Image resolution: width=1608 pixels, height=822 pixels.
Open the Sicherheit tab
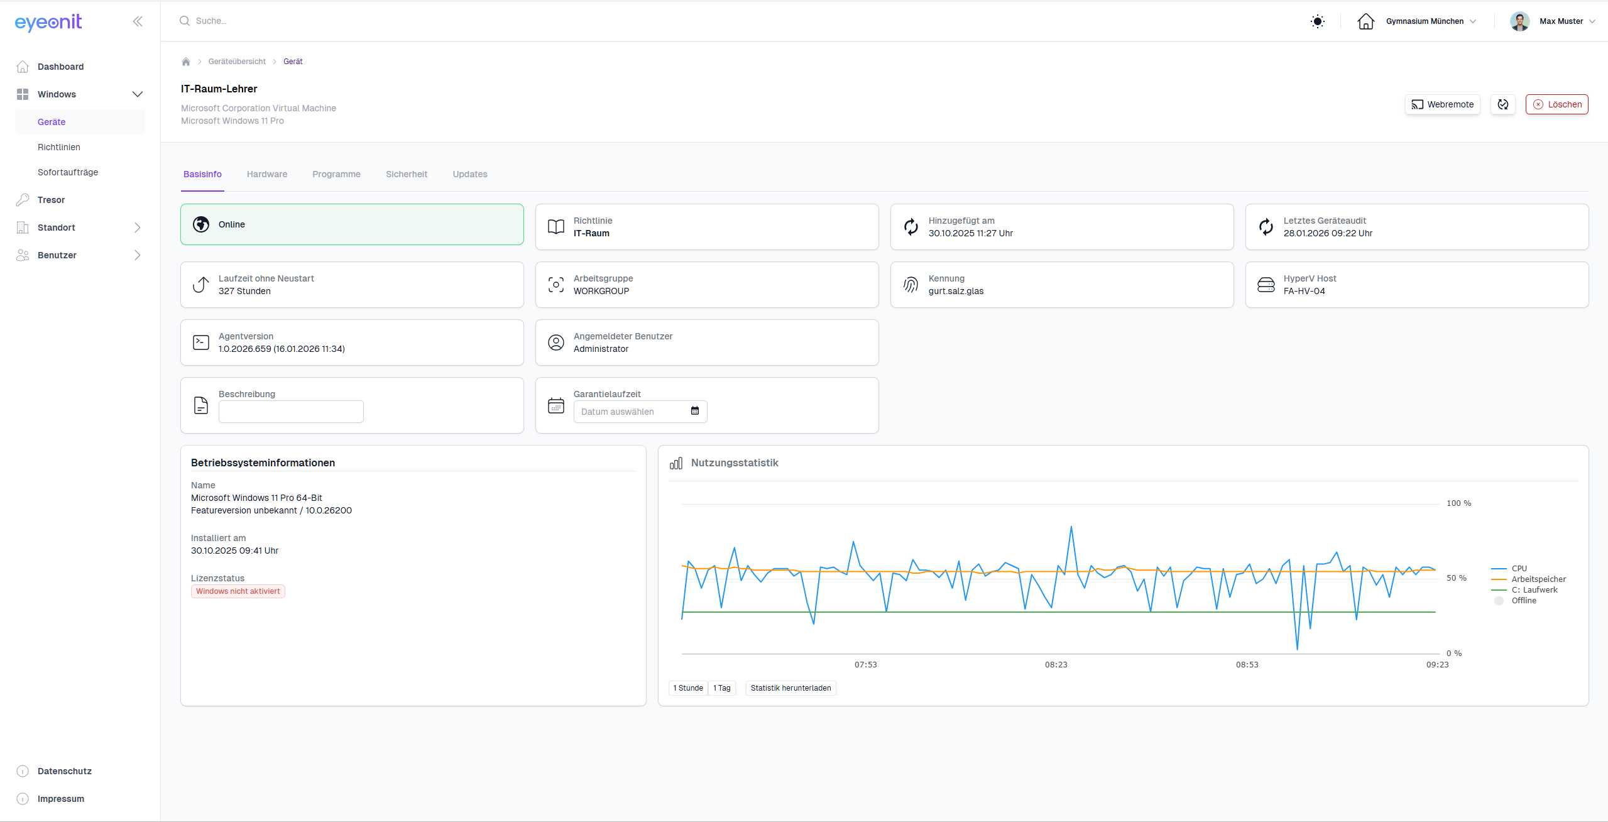pos(407,174)
